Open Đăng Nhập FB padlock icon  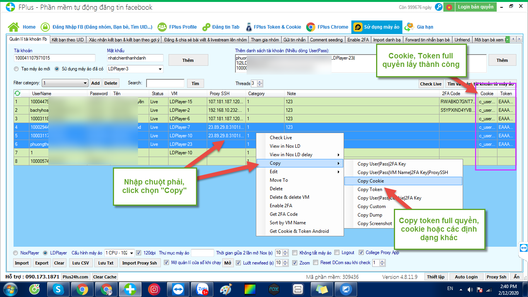pyautogui.click(x=46, y=27)
